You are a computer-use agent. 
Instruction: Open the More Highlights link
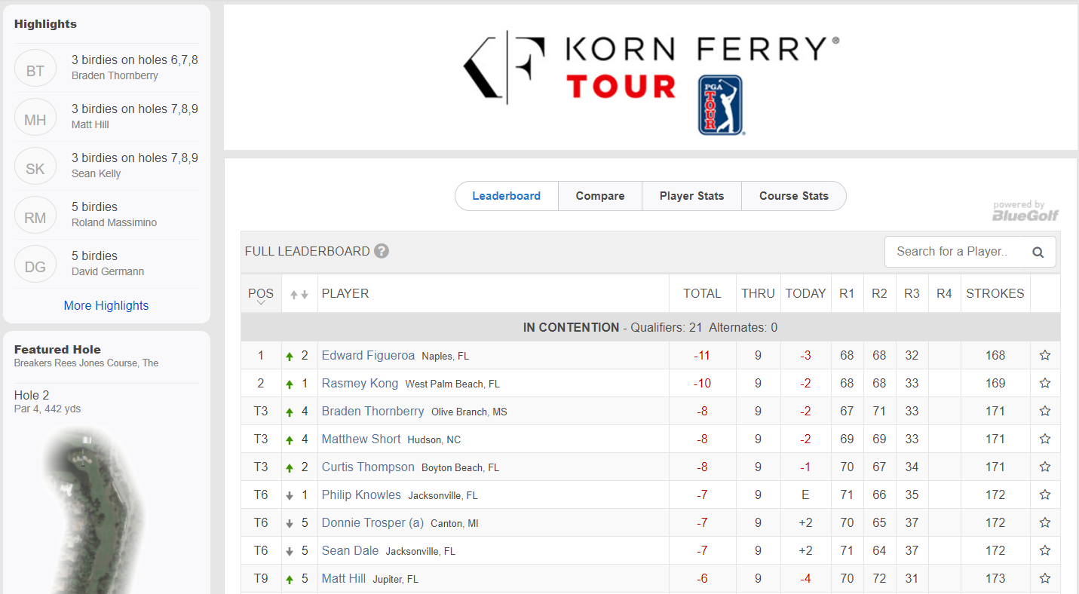pos(106,305)
